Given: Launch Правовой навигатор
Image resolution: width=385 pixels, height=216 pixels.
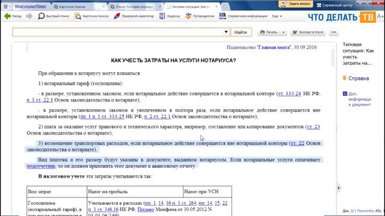Looking at the screenshot, I should [x=134, y=16].
